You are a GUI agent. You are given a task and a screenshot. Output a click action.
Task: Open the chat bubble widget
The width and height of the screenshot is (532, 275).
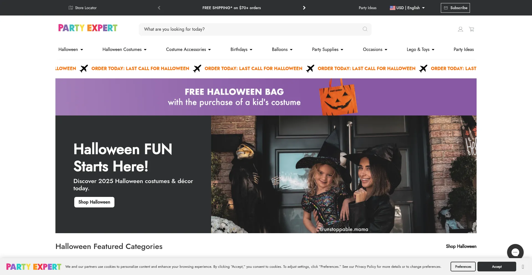click(515, 252)
